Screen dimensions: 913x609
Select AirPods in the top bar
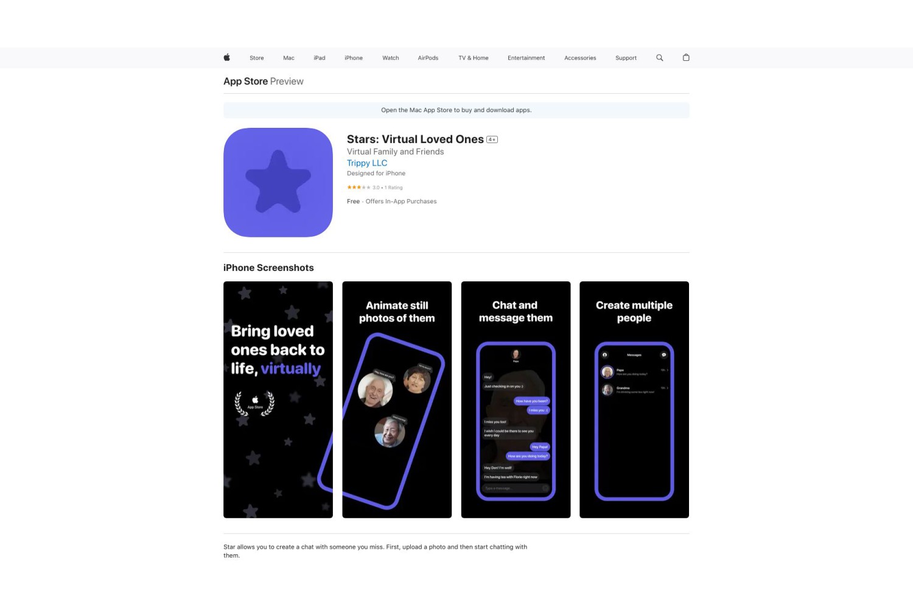click(428, 58)
